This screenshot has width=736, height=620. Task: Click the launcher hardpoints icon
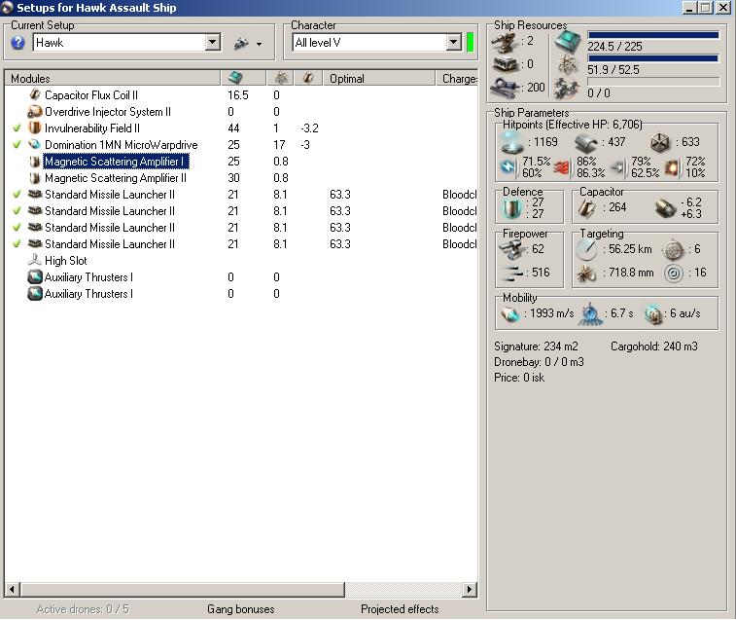click(506, 64)
